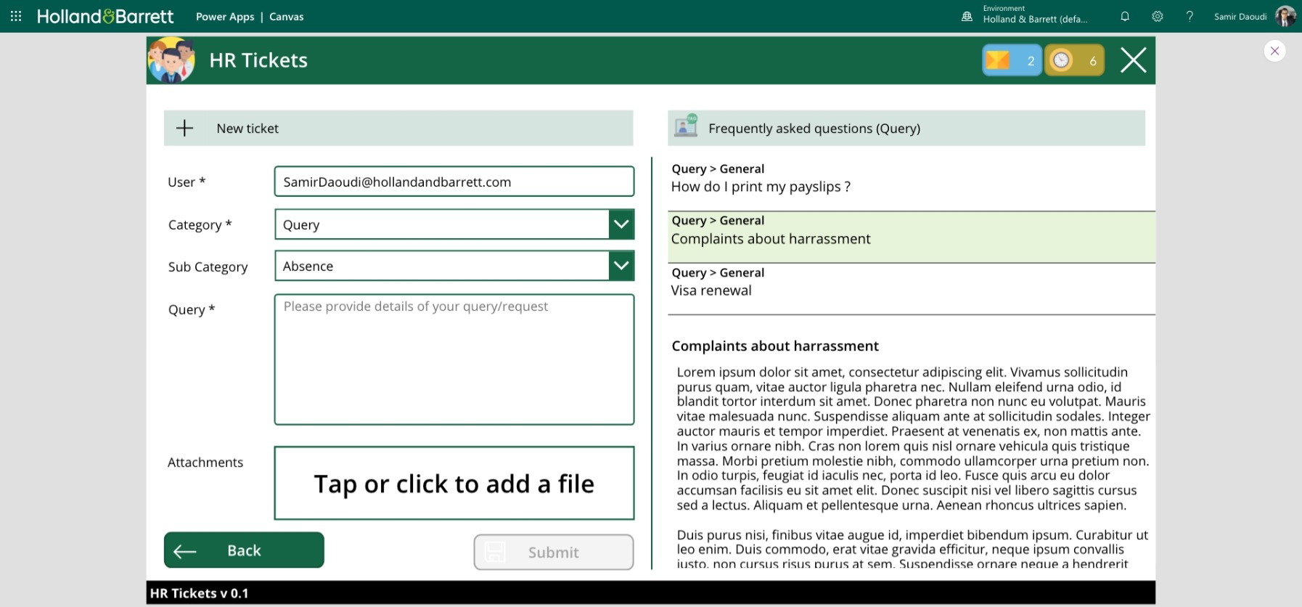Close HR Tickets with the white X

pyautogui.click(x=1133, y=60)
